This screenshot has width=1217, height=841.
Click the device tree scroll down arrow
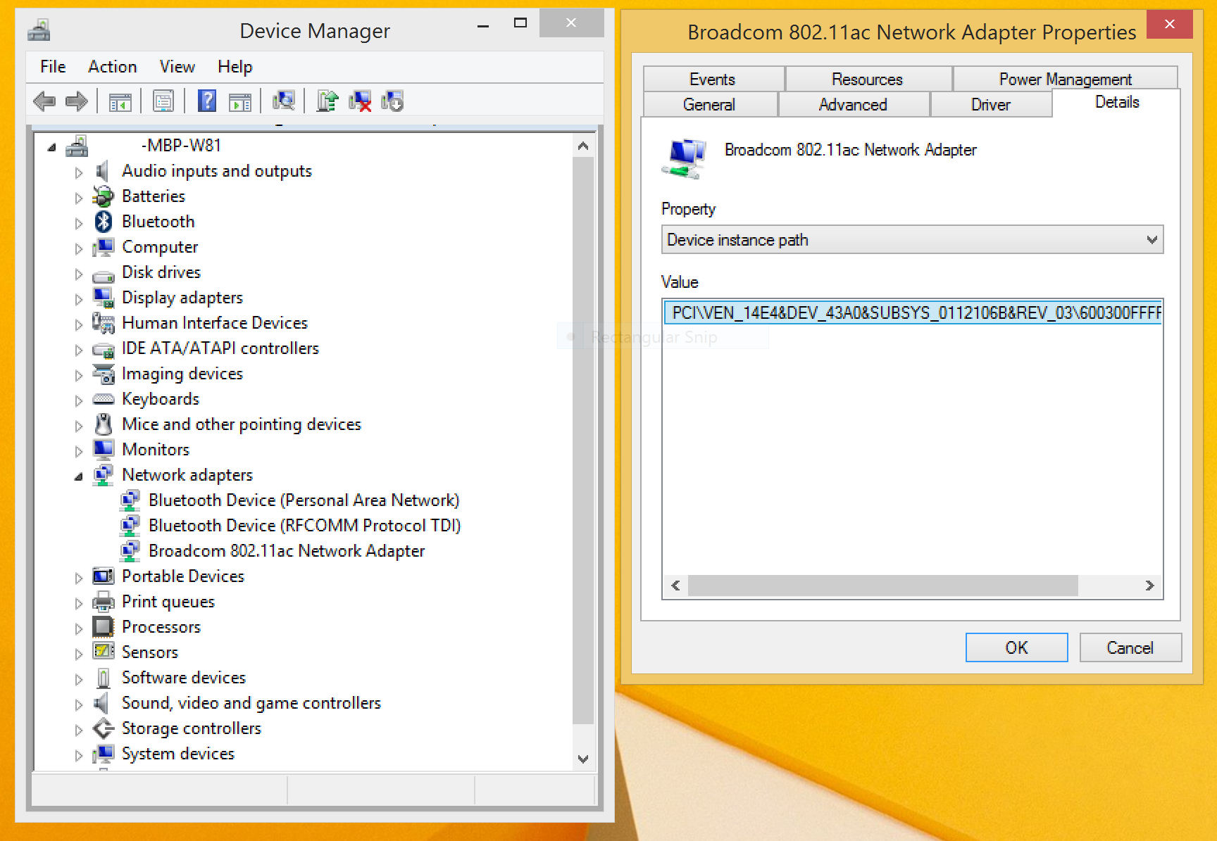583,759
